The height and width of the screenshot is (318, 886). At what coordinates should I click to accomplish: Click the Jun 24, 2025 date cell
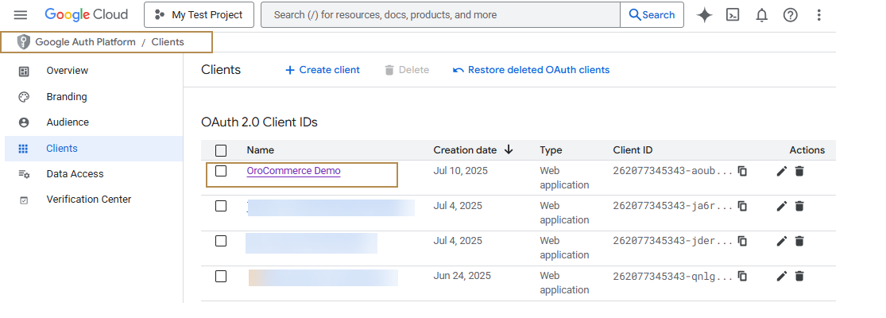pyautogui.click(x=462, y=276)
